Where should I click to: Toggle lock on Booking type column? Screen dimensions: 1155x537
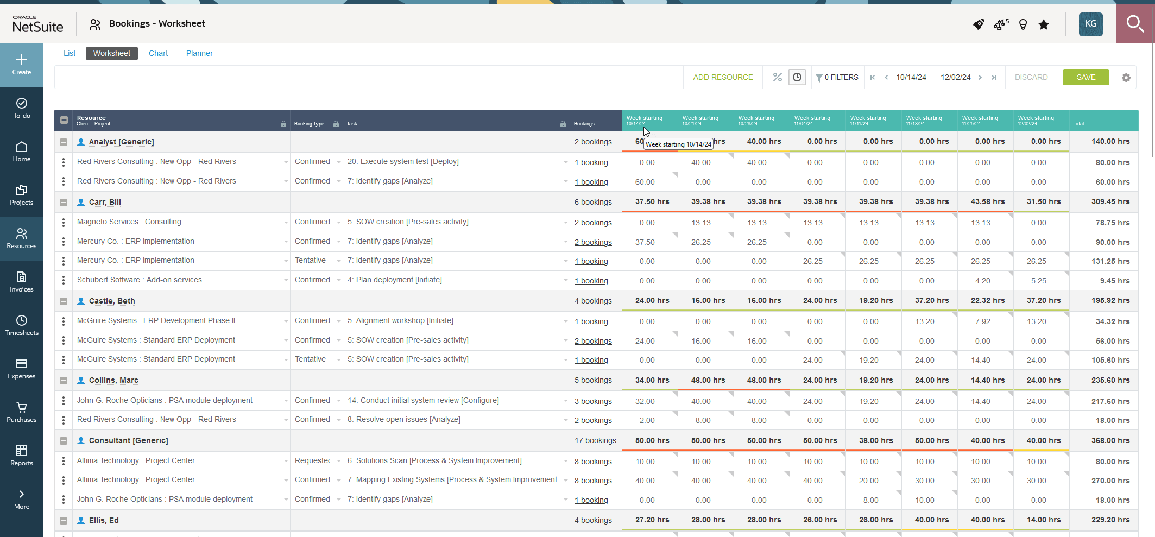pyautogui.click(x=336, y=124)
